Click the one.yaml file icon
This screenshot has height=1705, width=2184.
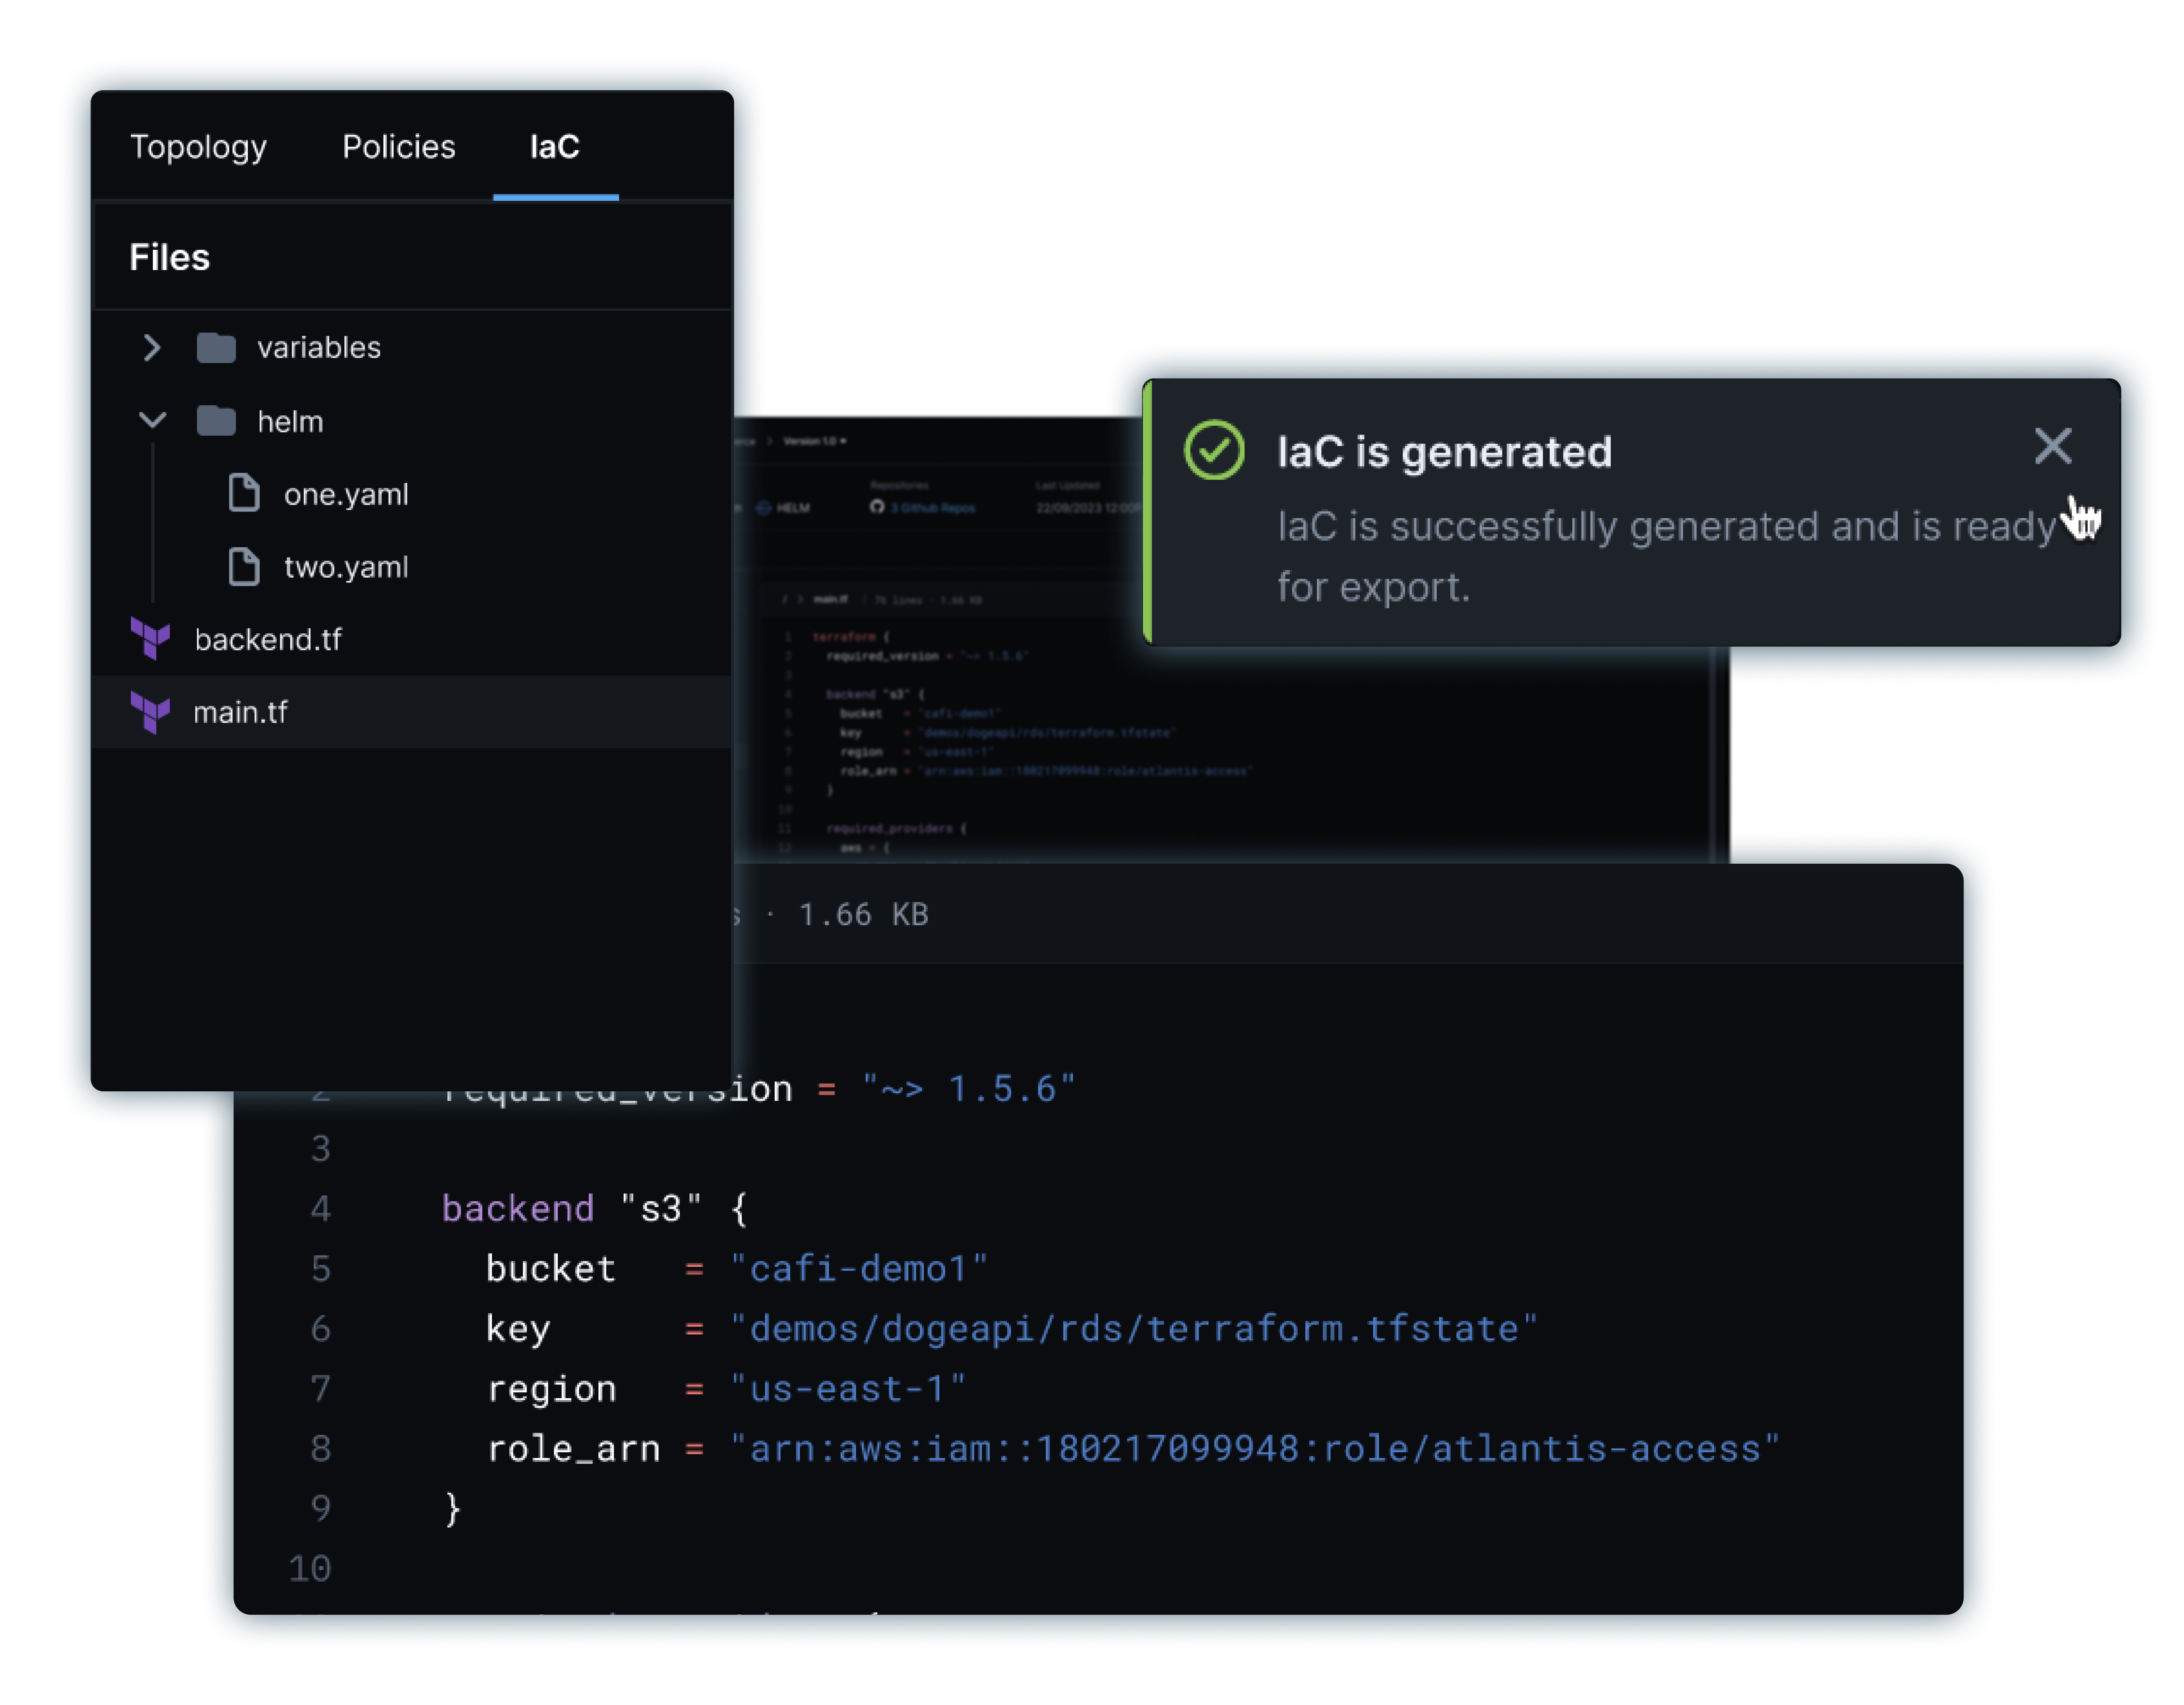244,493
